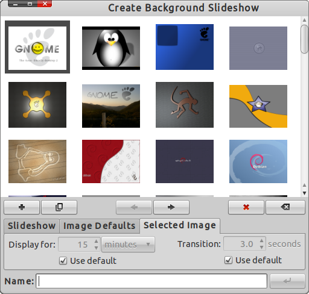Click the duplicate image button
Image resolution: width=309 pixels, height=294 pixels.
click(59, 207)
